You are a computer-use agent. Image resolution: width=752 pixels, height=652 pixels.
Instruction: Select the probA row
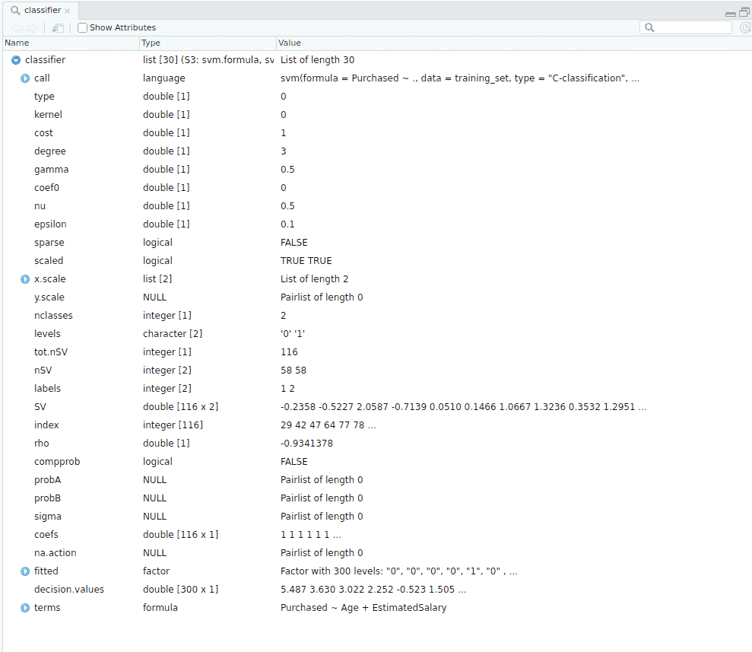point(377,479)
